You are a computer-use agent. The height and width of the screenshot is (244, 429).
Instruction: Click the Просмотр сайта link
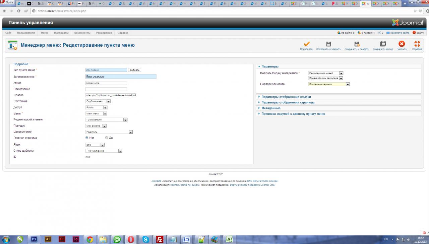399,33
